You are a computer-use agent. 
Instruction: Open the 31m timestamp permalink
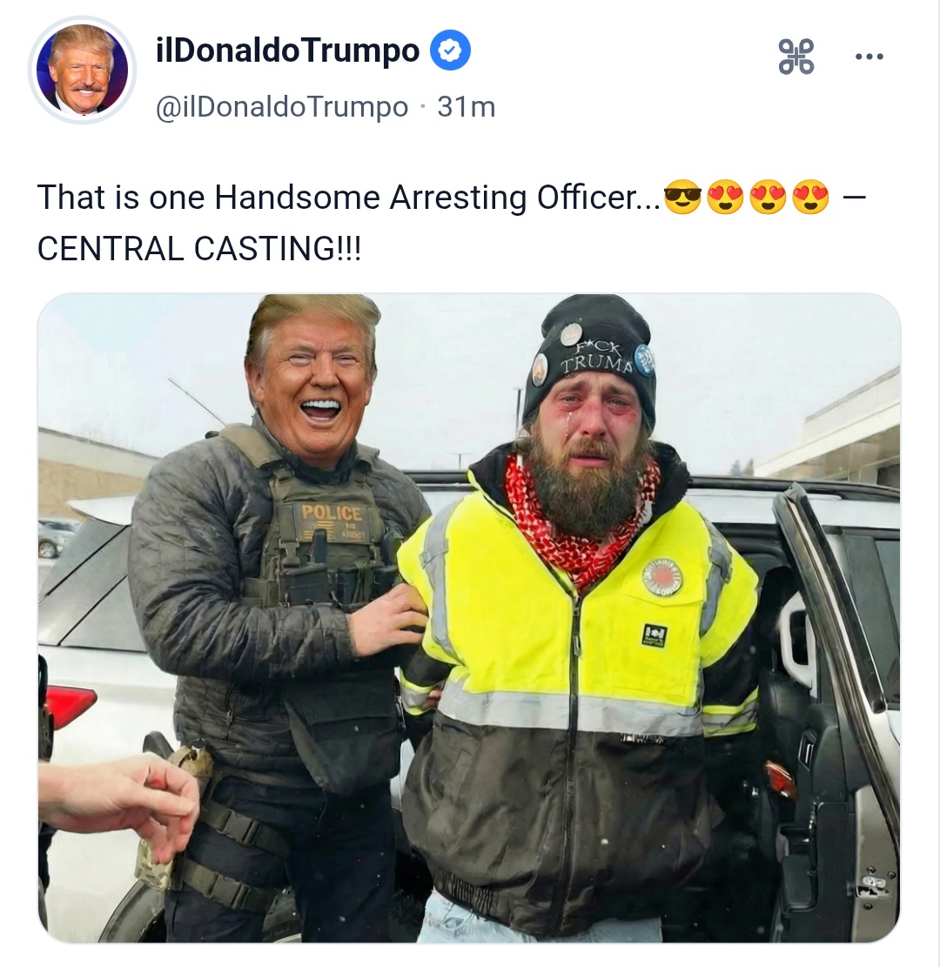tap(467, 107)
